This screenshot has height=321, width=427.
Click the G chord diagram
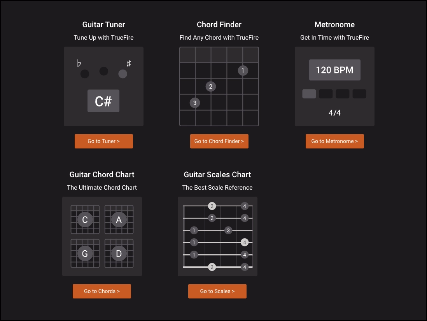pyautogui.click(x=85, y=253)
